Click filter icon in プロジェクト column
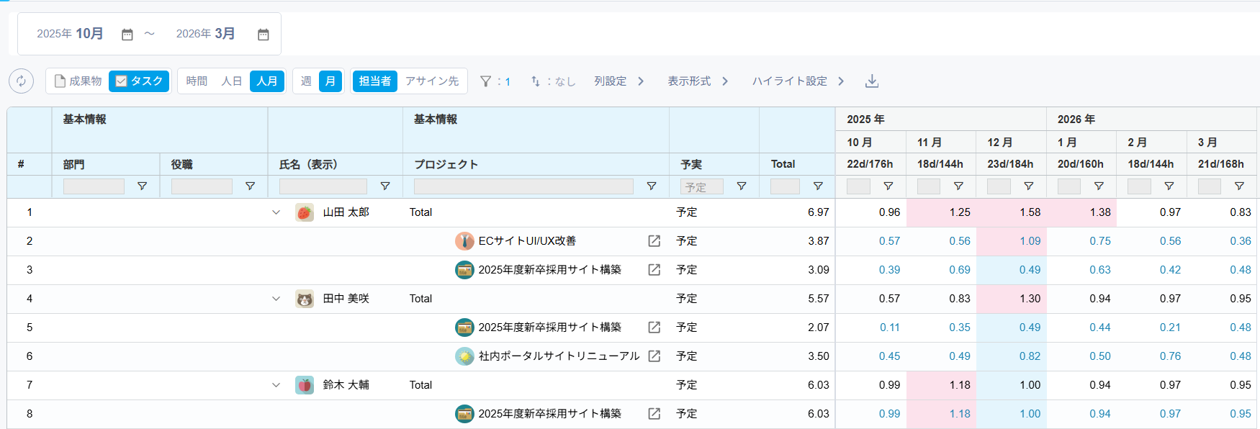Viewport: 1260px width, 429px height. tap(652, 186)
